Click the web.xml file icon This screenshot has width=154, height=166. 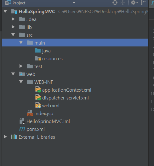coord(38,105)
